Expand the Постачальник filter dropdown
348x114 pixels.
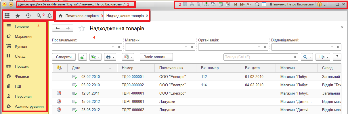(x=113, y=47)
